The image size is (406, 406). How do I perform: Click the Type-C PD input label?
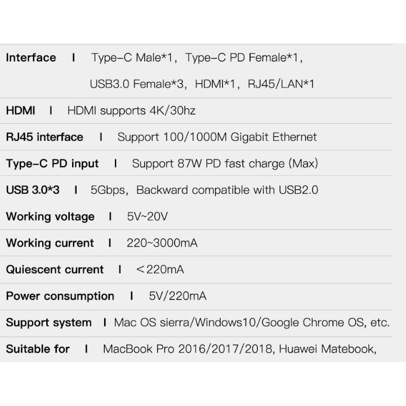pos(52,163)
